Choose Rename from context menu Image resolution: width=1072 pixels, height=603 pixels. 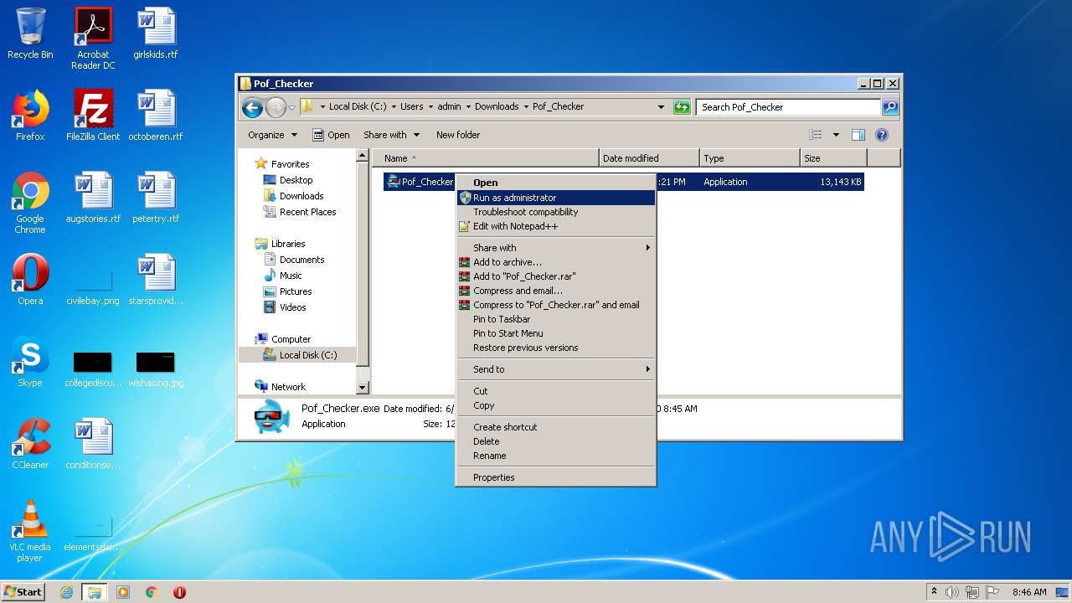[x=556, y=456]
